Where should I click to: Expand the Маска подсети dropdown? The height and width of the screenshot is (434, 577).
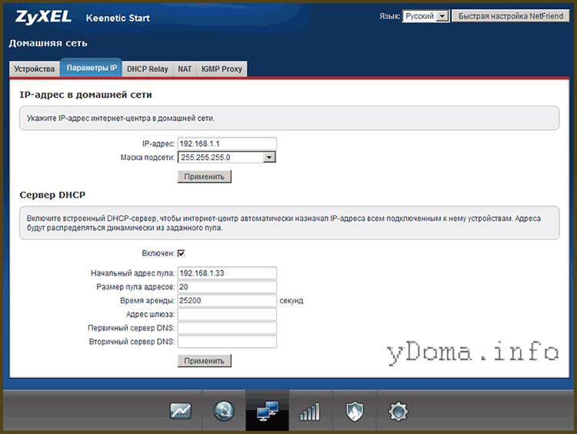pos(227,157)
